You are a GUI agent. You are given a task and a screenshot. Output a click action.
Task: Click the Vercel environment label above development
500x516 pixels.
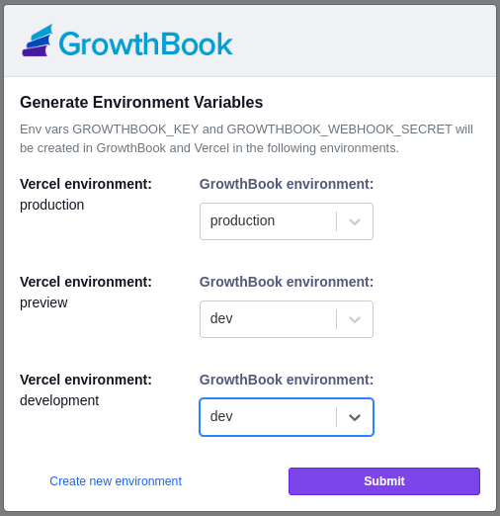point(86,380)
